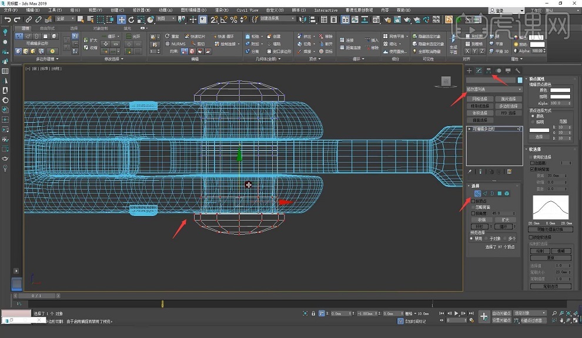Open the 修改器列表 modifier list dropdown
582x338 pixels.
pyautogui.click(x=494, y=89)
